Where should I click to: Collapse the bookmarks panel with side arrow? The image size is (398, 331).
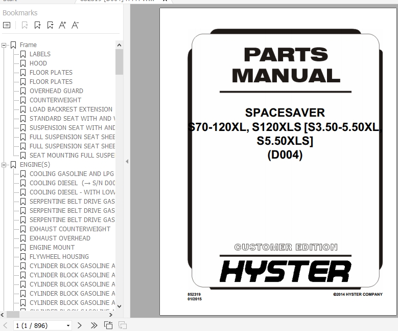[x=127, y=162]
